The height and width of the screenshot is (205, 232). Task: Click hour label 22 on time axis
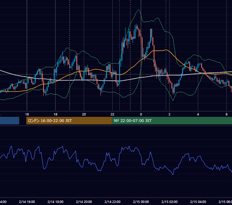(x=113, y=114)
